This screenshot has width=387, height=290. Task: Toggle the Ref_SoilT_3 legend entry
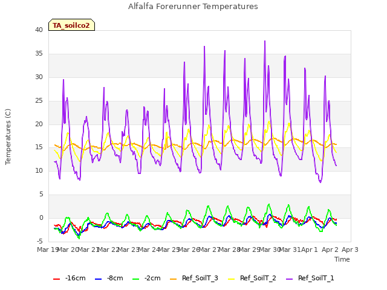point(194,278)
